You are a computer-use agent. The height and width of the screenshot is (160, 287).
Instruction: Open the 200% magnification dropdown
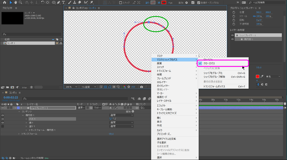[71, 87]
